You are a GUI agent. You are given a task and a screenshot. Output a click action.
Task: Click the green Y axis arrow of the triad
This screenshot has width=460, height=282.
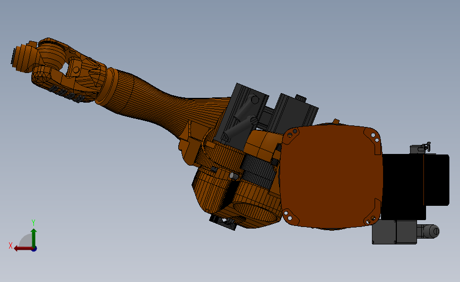(34, 238)
